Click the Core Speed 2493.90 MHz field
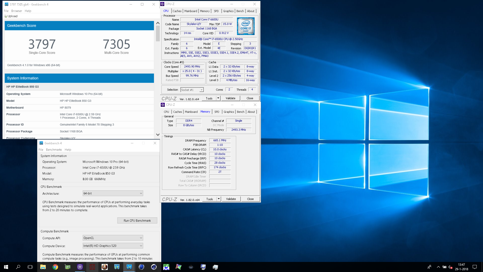 [192, 67]
